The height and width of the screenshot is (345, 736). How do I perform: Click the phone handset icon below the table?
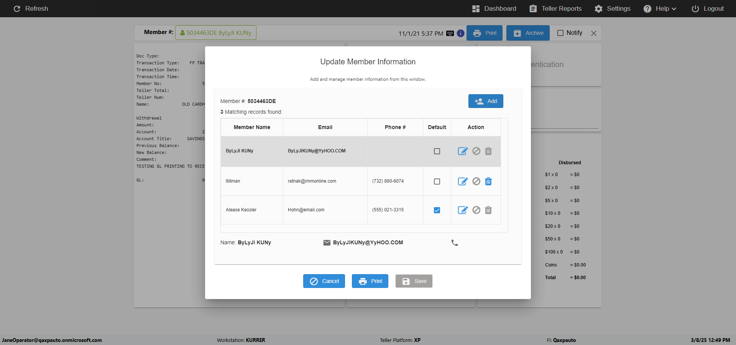click(455, 243)
